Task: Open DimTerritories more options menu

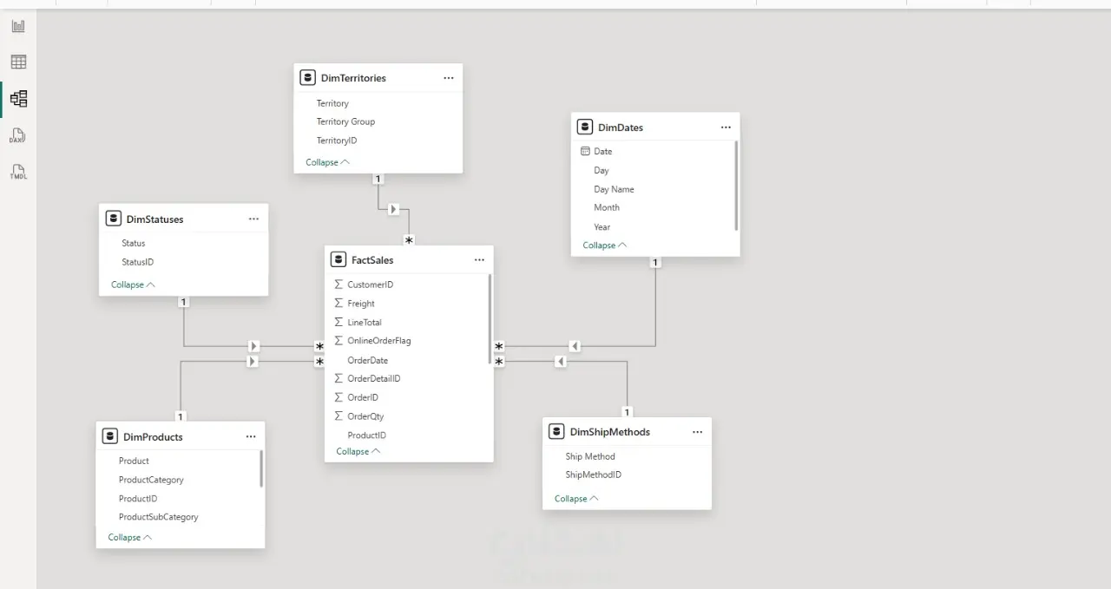Action: [449, 78]
